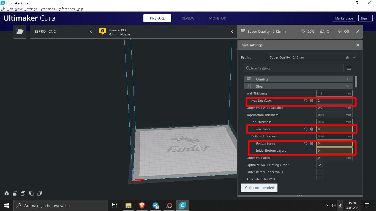The height and width of the screenshot is (211, 376).
Task: Reset Top Layers value
Action: (306, 129)
